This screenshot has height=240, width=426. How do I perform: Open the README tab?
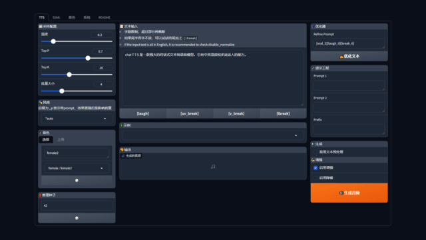point(105,17)
